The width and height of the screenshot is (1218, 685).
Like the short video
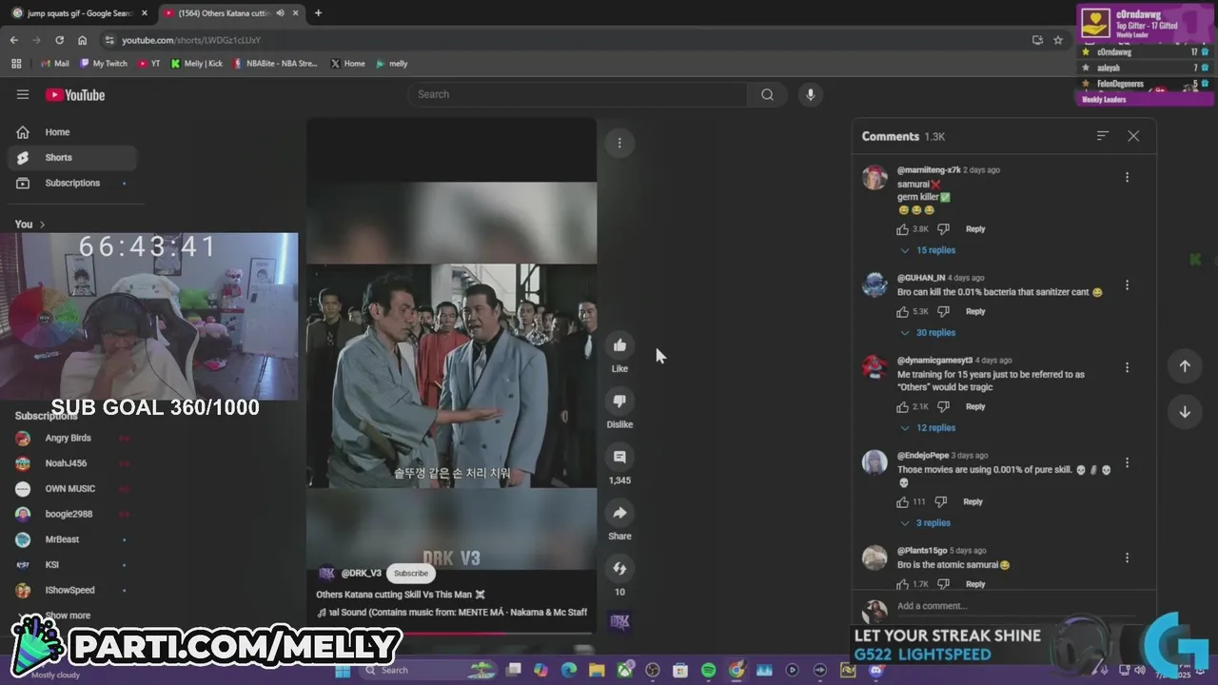click(619, 345)
